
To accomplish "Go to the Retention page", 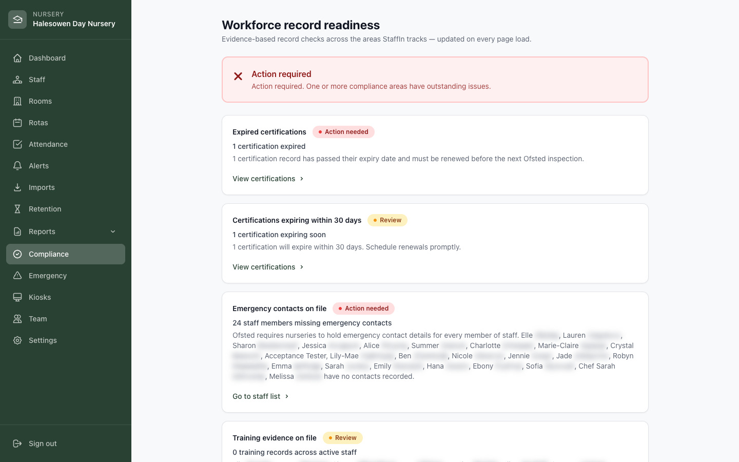I will (x=66, y=209).
